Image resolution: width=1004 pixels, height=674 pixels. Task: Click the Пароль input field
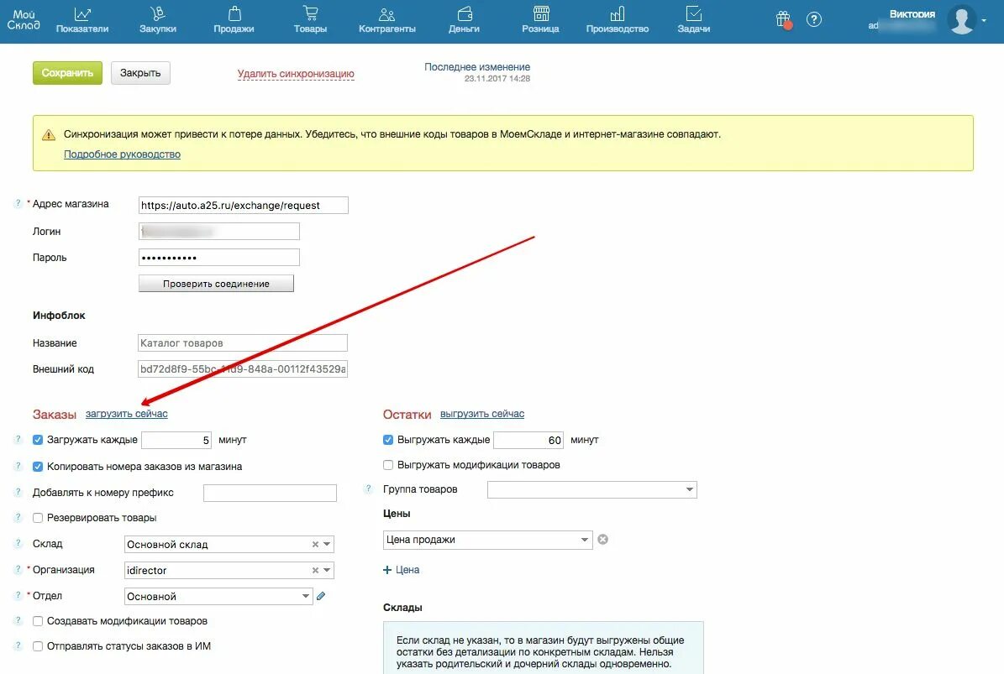click(219, 258)
